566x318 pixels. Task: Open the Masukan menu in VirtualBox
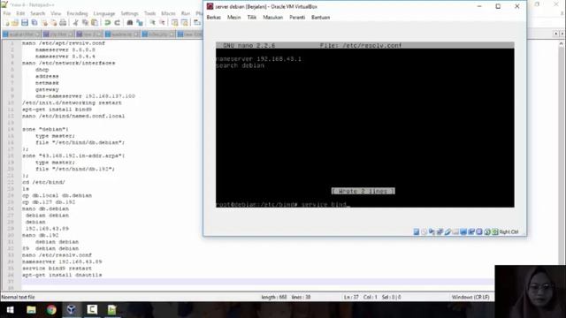coord(273,18)
